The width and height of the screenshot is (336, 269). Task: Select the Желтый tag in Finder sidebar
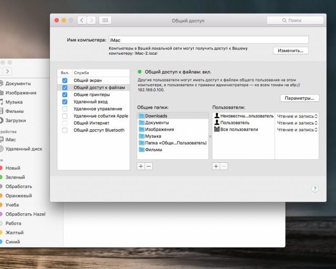(x=14, y=233)
